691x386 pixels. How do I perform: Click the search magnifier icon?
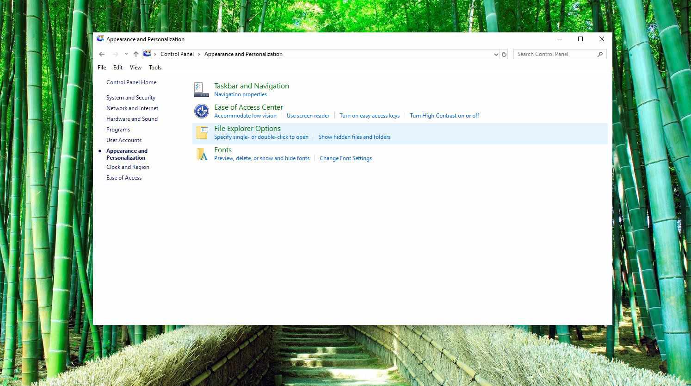pyautogui.click(x=600, y=54)
